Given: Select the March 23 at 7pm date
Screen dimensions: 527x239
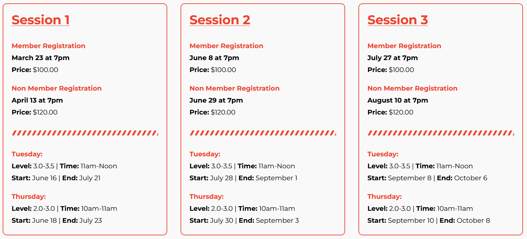Looking at the screenshot, I should (40, 58).
